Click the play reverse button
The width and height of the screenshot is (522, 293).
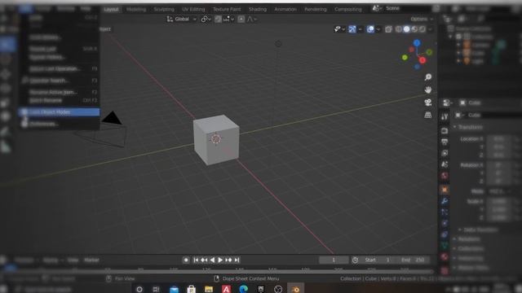[x=212, y=260]
